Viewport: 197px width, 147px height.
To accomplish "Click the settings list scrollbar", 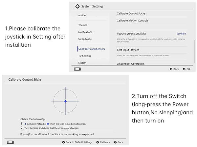I will click(x=195, y=51).
